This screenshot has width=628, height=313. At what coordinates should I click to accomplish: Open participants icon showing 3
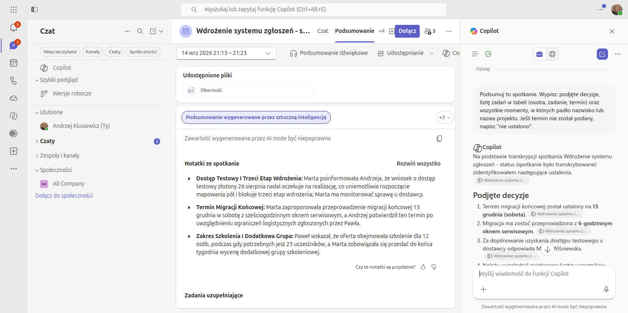[x=430, y=31]
